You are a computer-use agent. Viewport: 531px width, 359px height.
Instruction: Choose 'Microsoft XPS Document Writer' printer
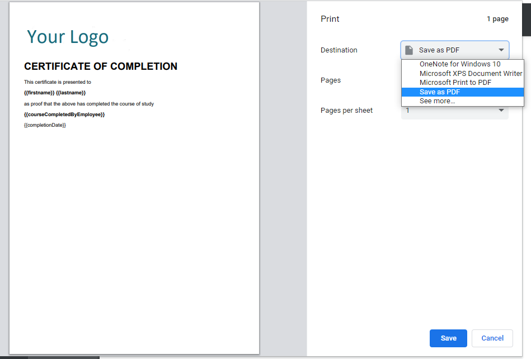(471, 73)
